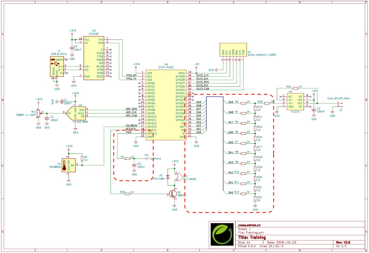The image size is (369, 253).
Task: Select the TLV271 op-amp U5
Action: [x=295, y=102]
